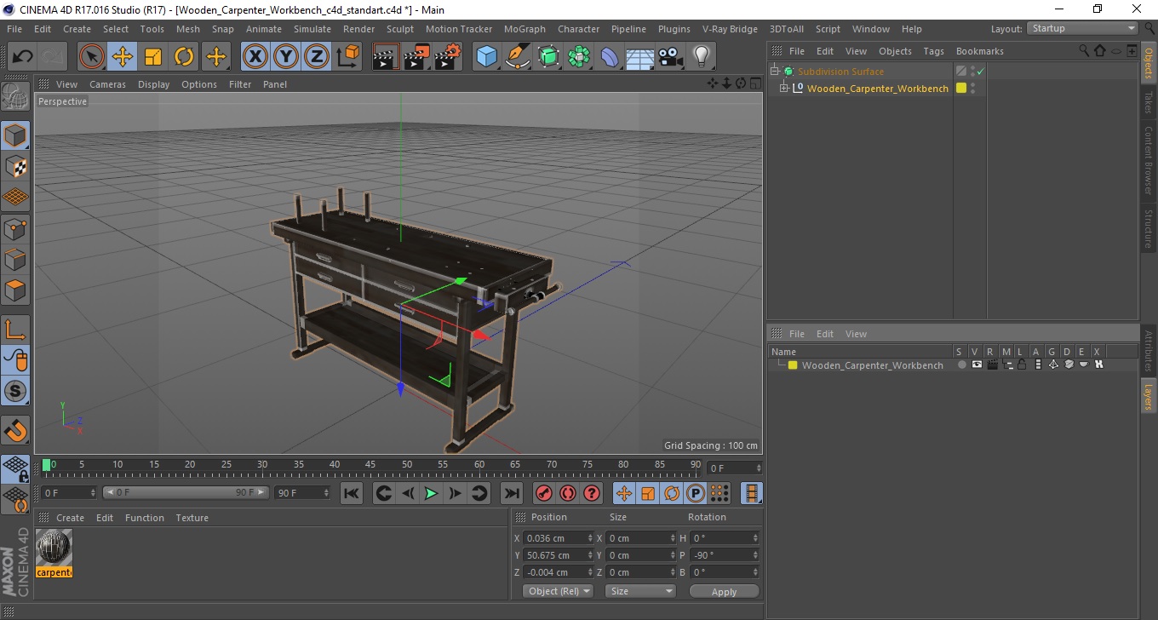Select Subdivision Surface object
Screen dimensions: 1158x620
tap(840, 72)
